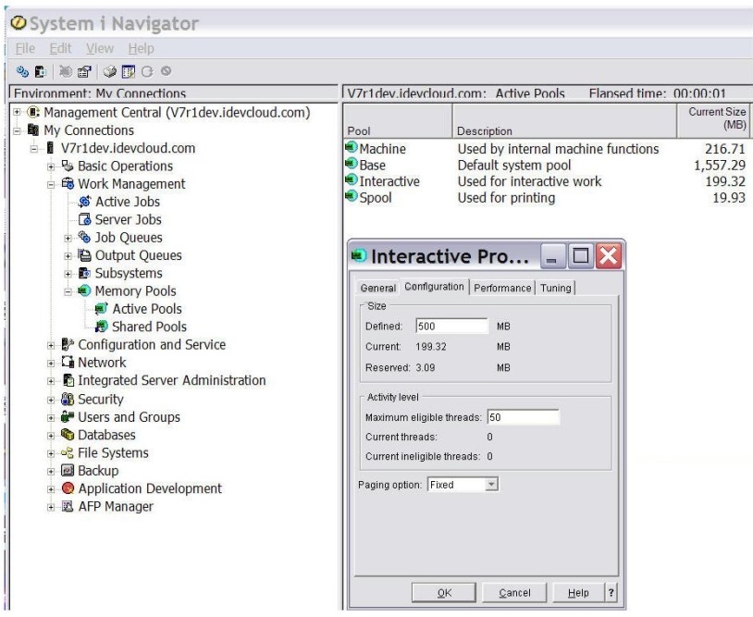Click the Security icon in tree

click(x=68, y=399)
